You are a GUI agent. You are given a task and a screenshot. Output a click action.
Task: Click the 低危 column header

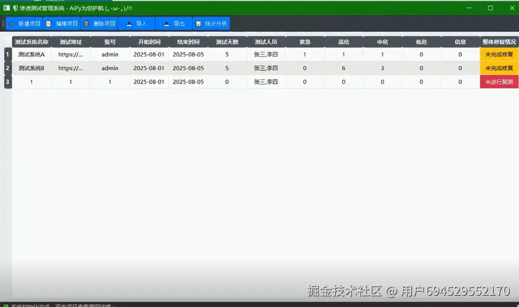coord(422,42)
